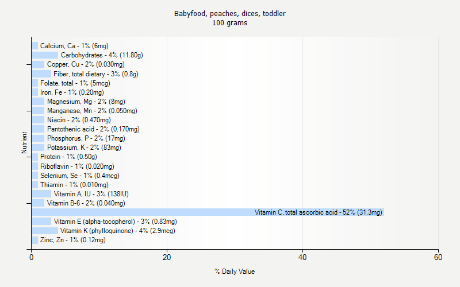Select the Vitamin C, total ascorbic acid label
The height and width of the screenshot is (287, 460).
click(x=319, y=212)
